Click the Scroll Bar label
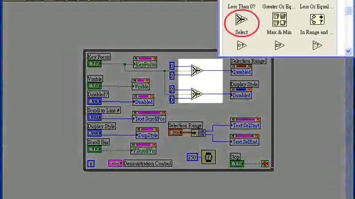The image size is (355, 199). (98, 142)
